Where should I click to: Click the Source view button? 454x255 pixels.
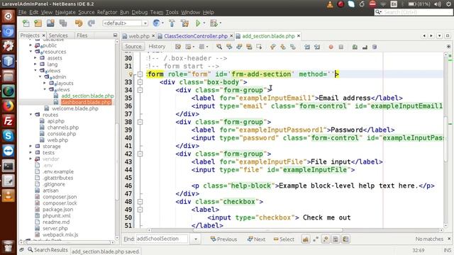click(133, 47)
